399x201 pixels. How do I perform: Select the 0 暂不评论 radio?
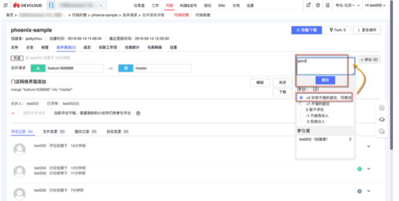301,110
